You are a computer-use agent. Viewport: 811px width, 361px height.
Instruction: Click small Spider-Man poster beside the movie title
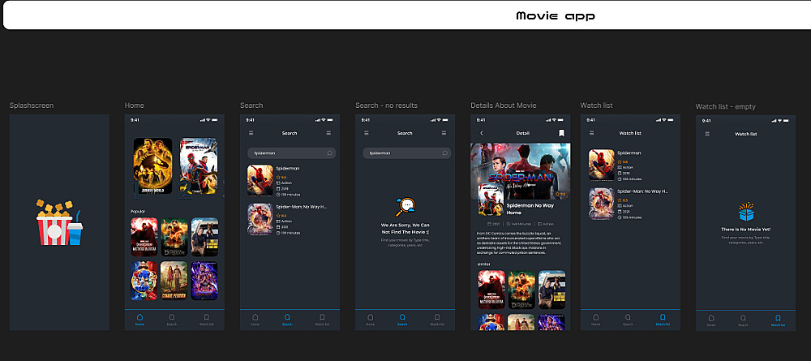click(491, 200)
